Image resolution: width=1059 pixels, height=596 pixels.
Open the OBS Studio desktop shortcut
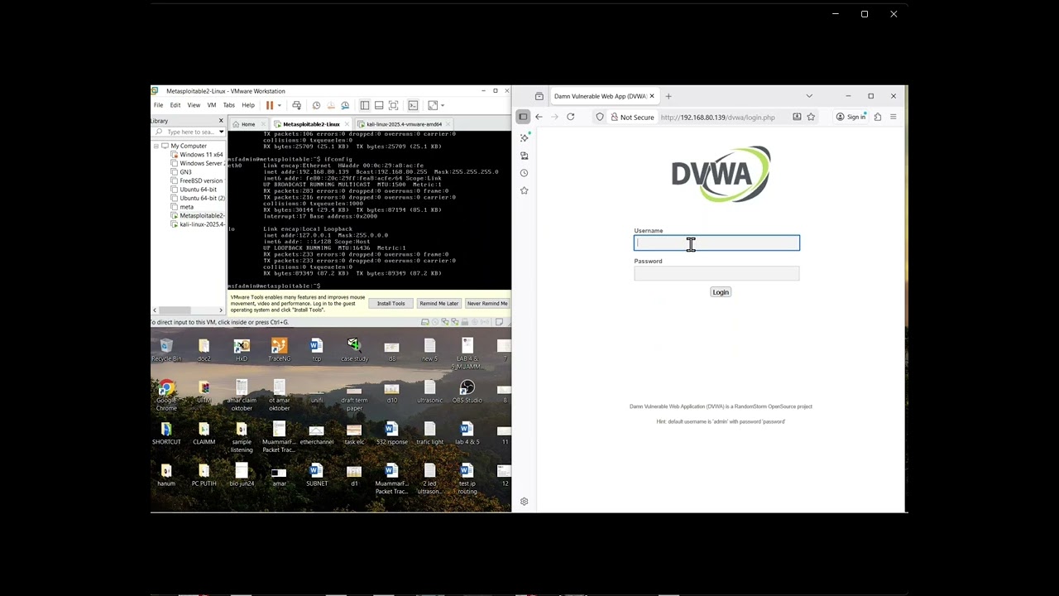467,392
